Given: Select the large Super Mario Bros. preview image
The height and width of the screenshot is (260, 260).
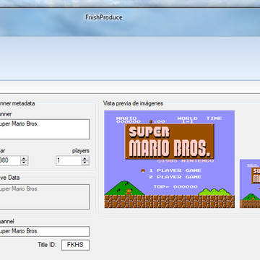Looking at the screenshot, I should (169, 159).
